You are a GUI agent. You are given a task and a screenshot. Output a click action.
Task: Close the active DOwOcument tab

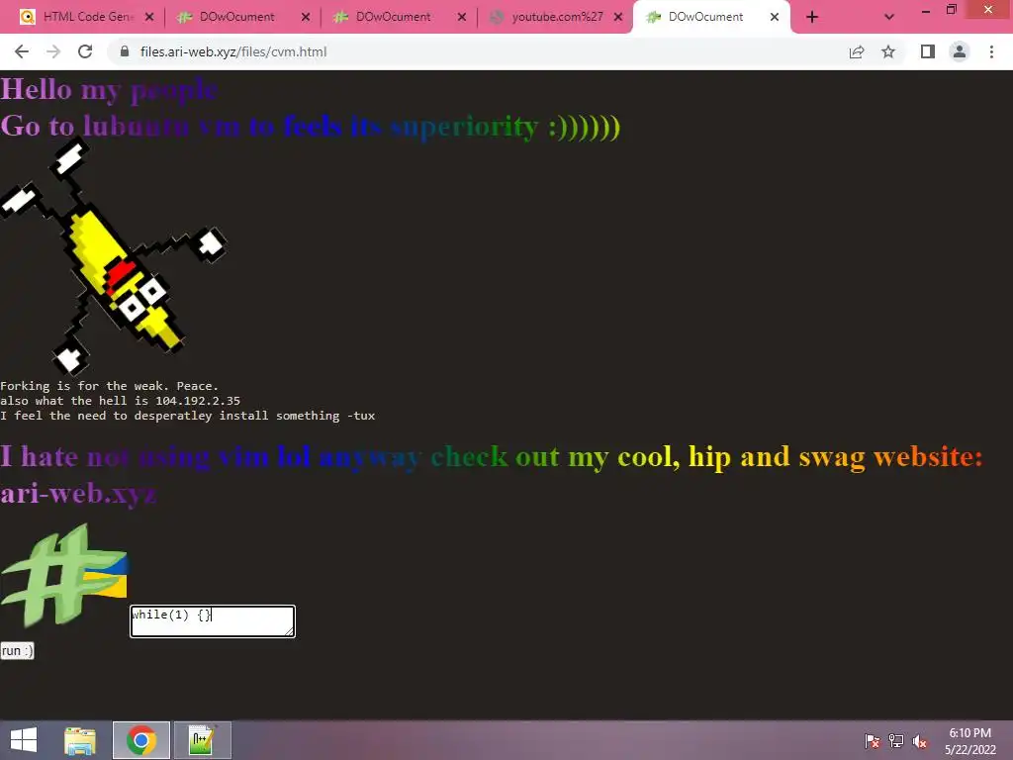pos(775,17)
